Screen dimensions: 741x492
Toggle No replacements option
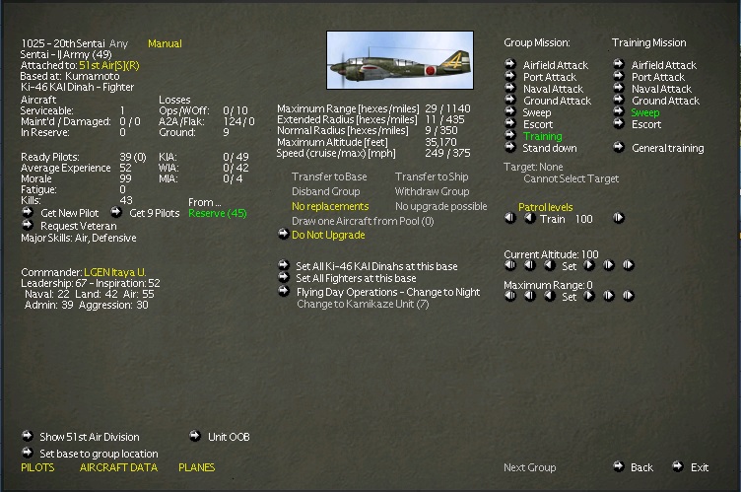330,206
